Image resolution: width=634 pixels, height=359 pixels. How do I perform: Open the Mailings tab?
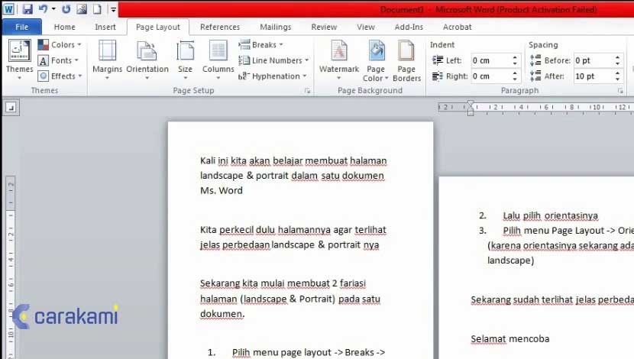click(275, 27)
